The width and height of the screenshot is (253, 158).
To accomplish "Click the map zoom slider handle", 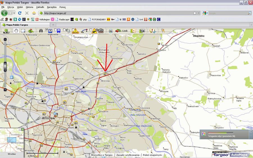I will pyautogui.click(x=5, y=67).
